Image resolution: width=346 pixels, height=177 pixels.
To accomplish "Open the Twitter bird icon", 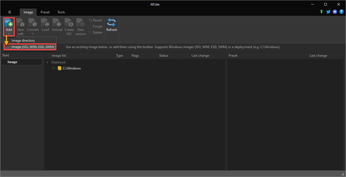I will pyautogui.click(x=328, y=12).
